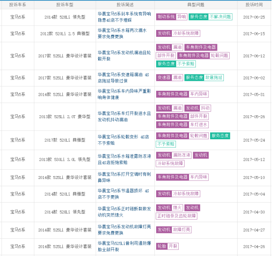The image size is (272, 256).
Task: Select 轮毂问题 tag in 2017-06-12 row
Action: click(219, 55)
